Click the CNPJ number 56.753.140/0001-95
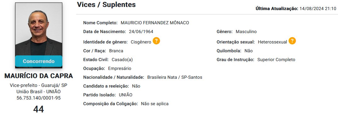This screenshot has width=338, height=114. tap(39, 98)
